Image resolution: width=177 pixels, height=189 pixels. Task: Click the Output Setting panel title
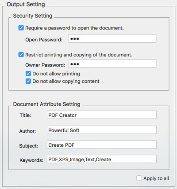(x=26, y=4)
